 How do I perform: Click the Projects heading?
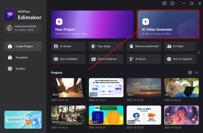(57, 73)
